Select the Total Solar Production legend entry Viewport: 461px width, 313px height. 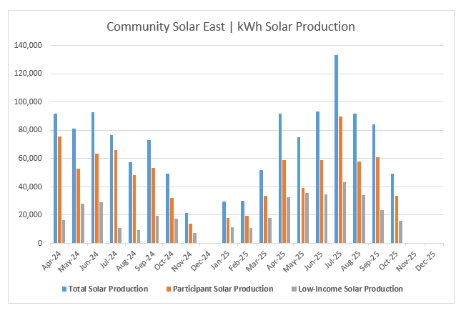click(114, 289)
